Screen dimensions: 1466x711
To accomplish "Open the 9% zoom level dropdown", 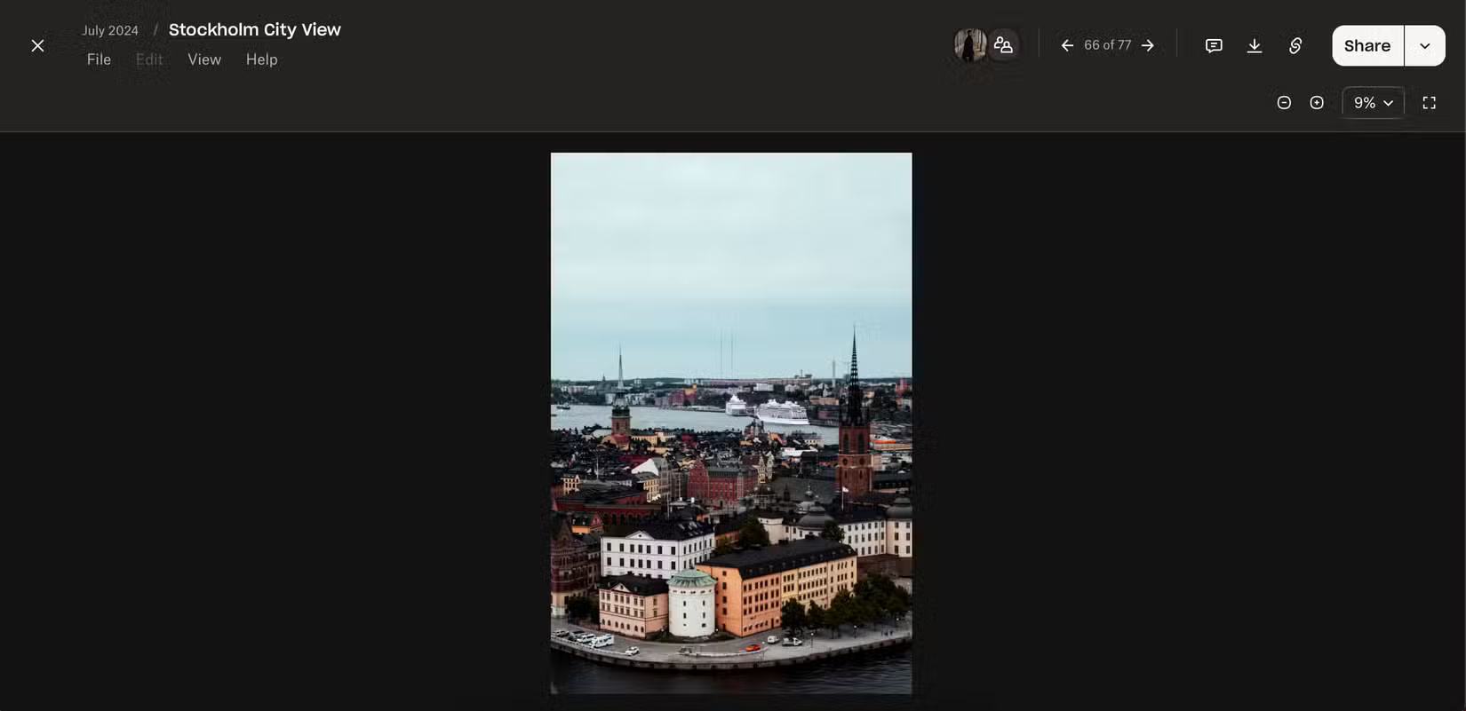I will click(1373, 103).
